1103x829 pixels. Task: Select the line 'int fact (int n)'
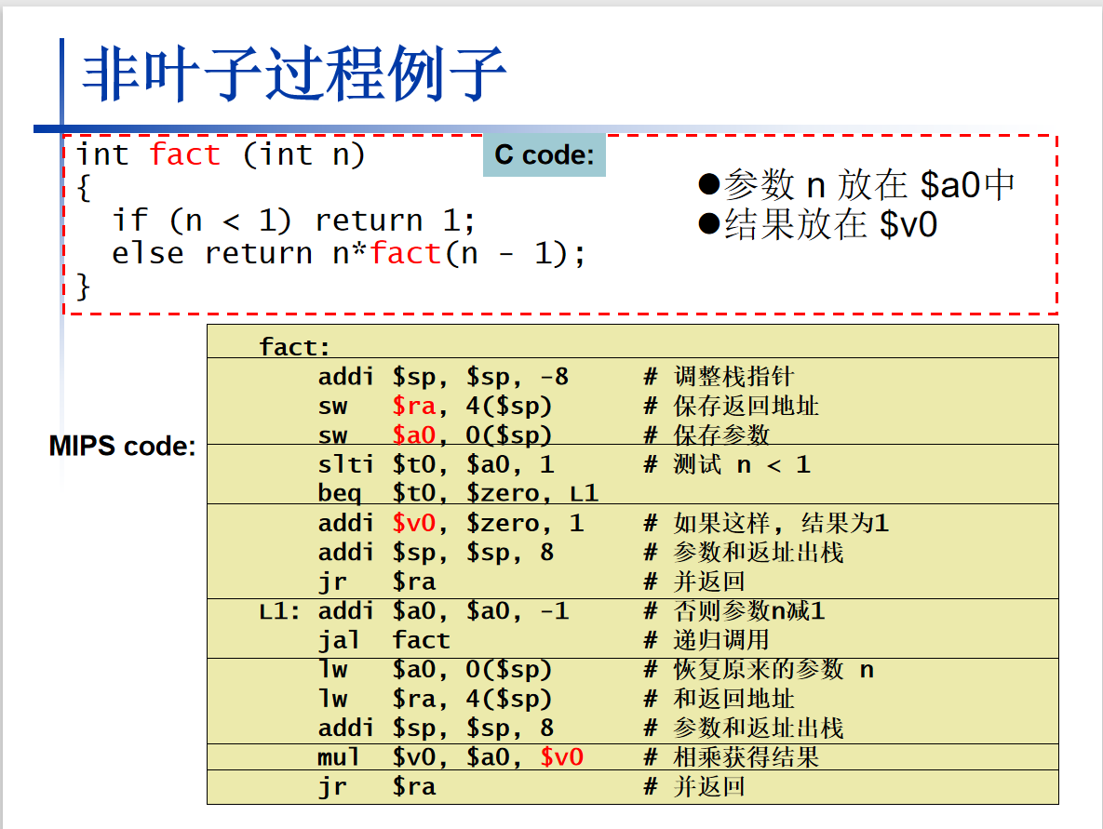pos(221,154)
